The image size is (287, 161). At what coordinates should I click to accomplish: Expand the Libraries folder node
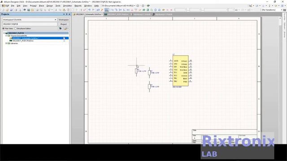click(6, 43)
